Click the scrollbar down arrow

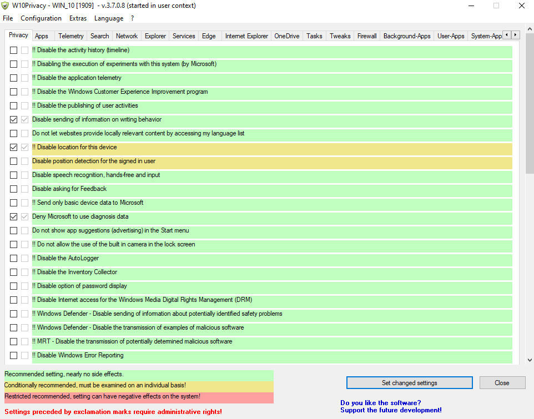pyautogui.click(x=529, y=360)
